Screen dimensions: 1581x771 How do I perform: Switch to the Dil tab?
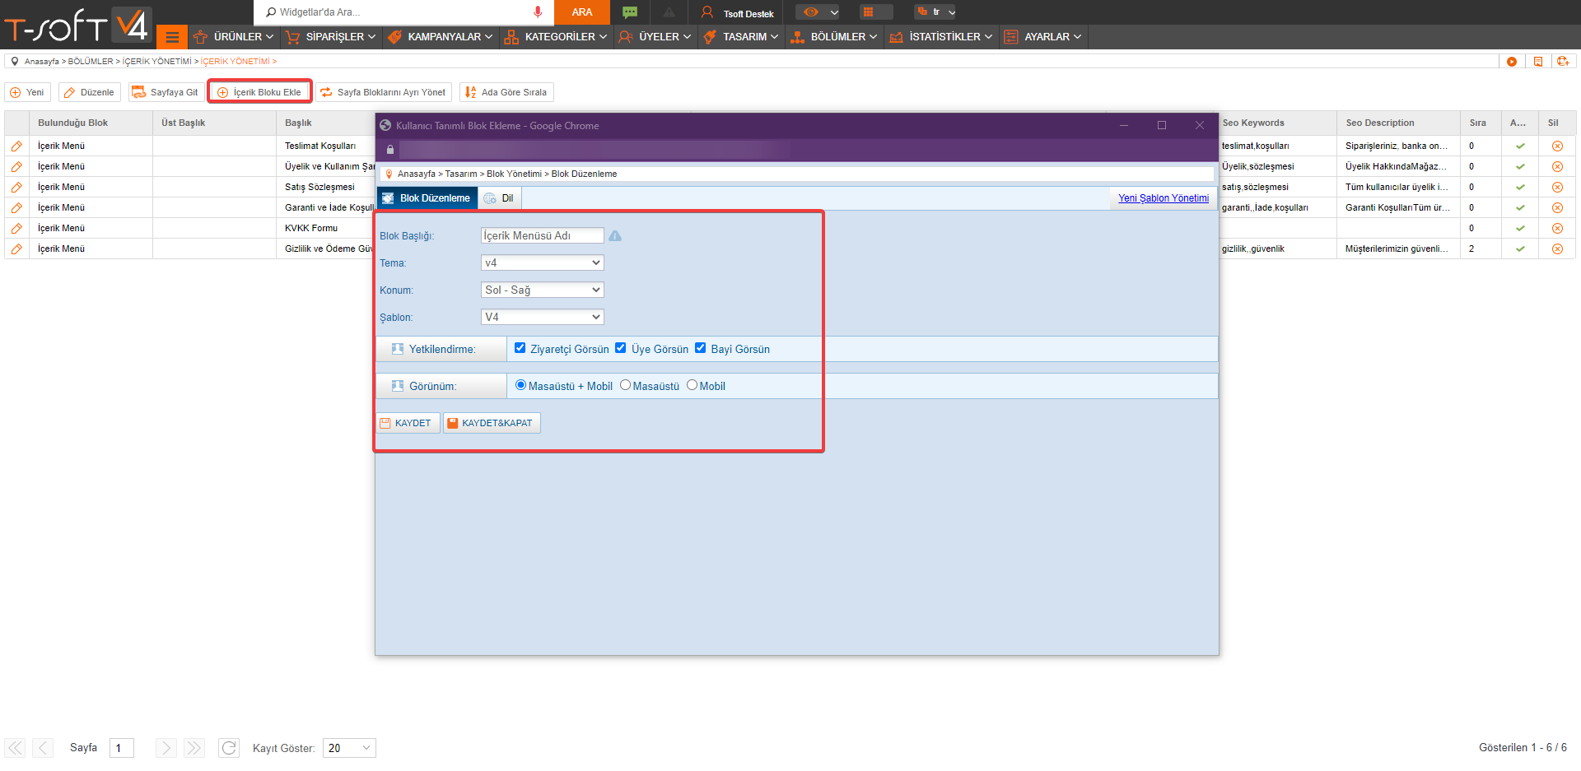click(x=500, y=198)
